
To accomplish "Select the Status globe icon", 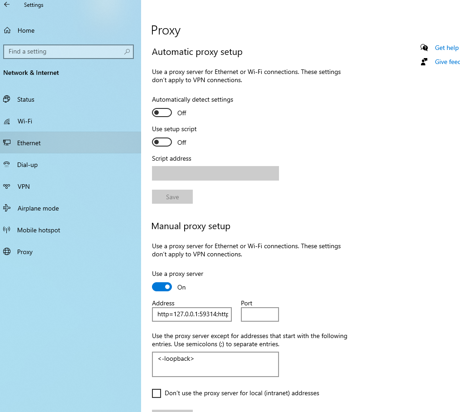I will [x=7, y=99].
